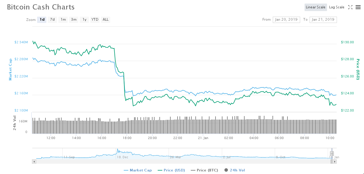The height and width of the screenshot is (174, 364).
Task: Toggle Price (BTC) series in legend
Action: coord(205,170)
